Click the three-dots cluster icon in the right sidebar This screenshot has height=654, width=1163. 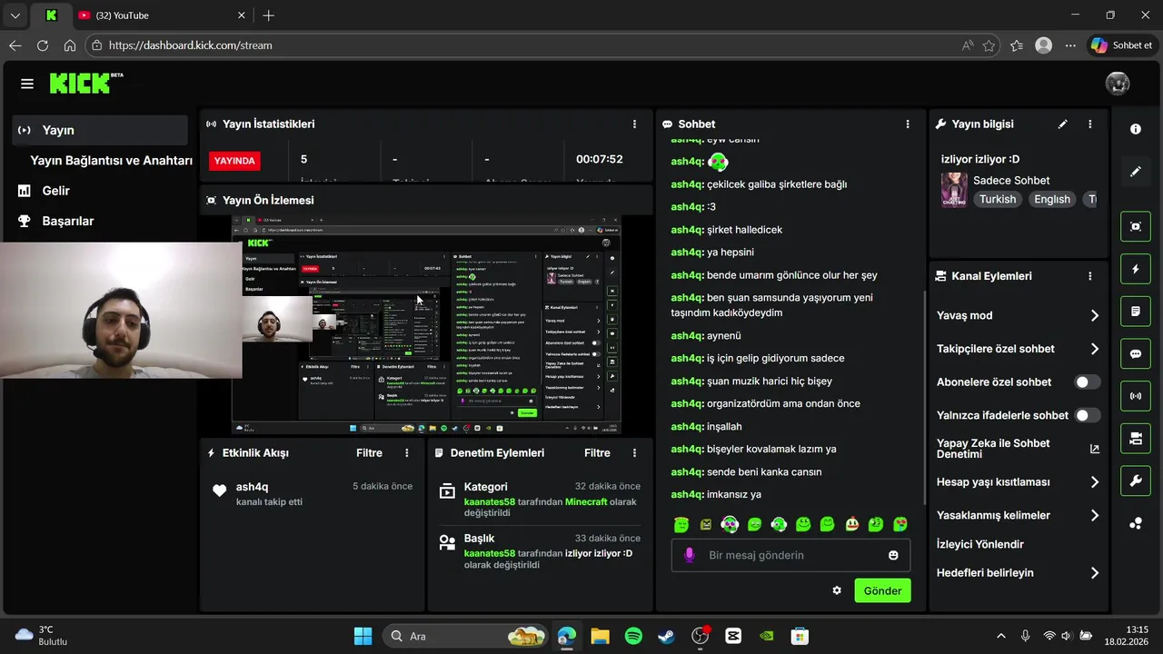pyautogui.click(x=1136, y=523)
